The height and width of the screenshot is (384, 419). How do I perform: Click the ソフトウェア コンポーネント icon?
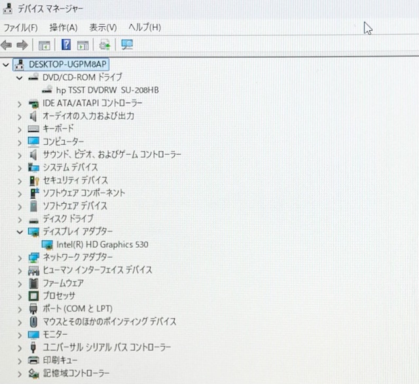coord(34,193)
